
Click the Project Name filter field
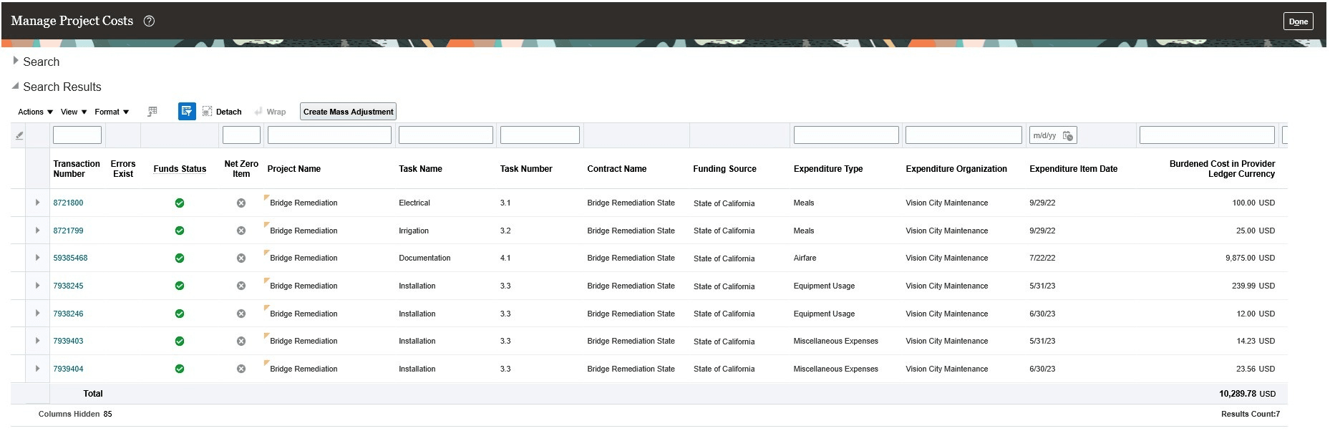tap(329, 135)
